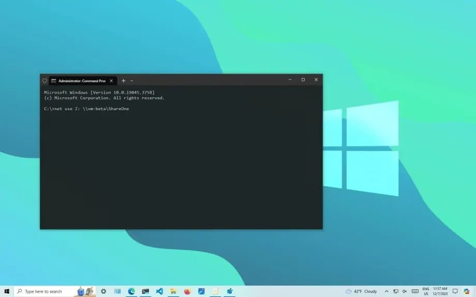Open the Windows Start menu
This screenshot has width=476, height=297.
(7, 291)
